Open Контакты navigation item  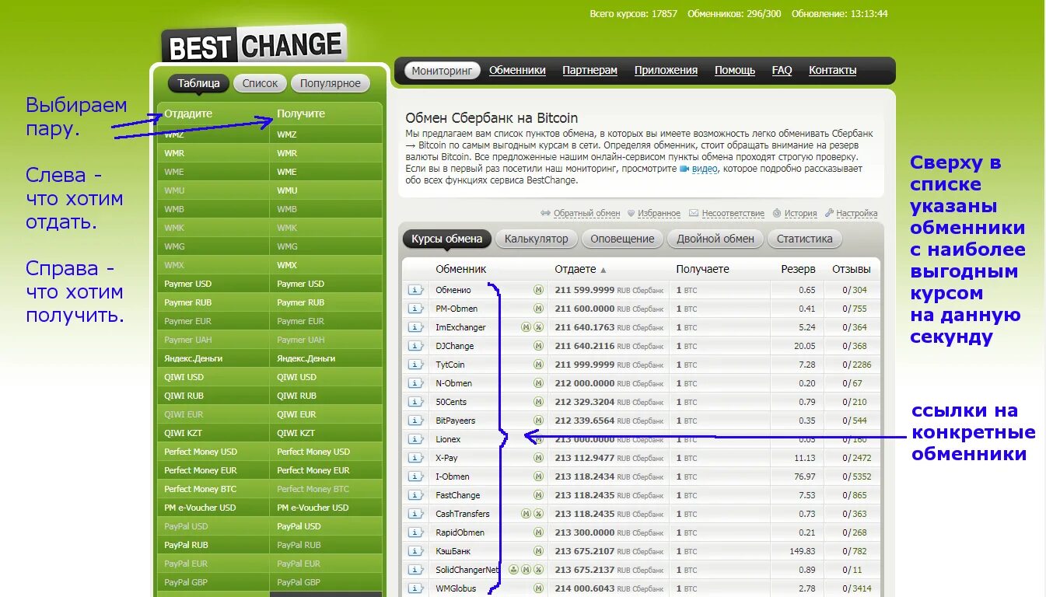click(x=832, y=70)
